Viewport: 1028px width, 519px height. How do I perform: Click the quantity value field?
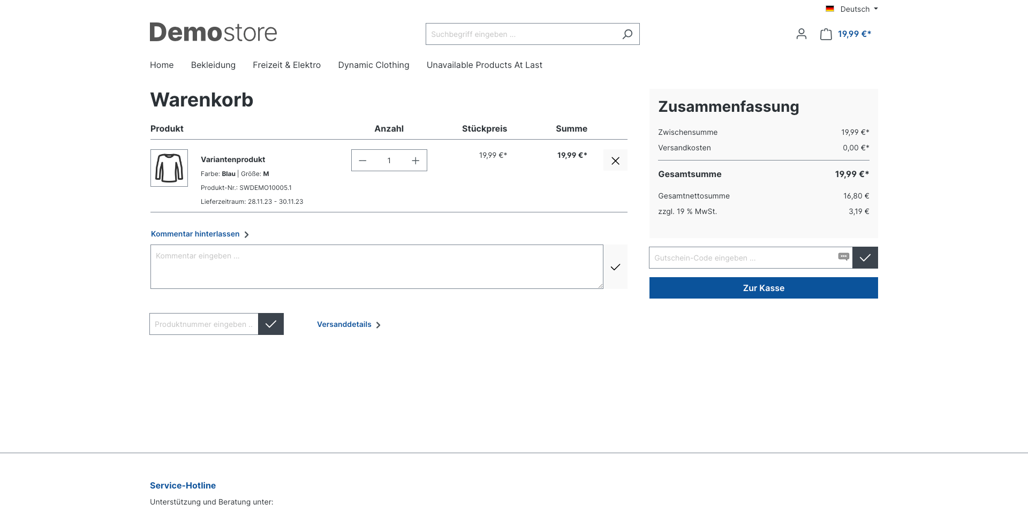[389, 161]
